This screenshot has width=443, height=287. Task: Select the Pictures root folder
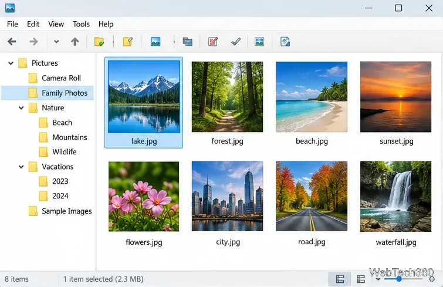pos(45,63)
